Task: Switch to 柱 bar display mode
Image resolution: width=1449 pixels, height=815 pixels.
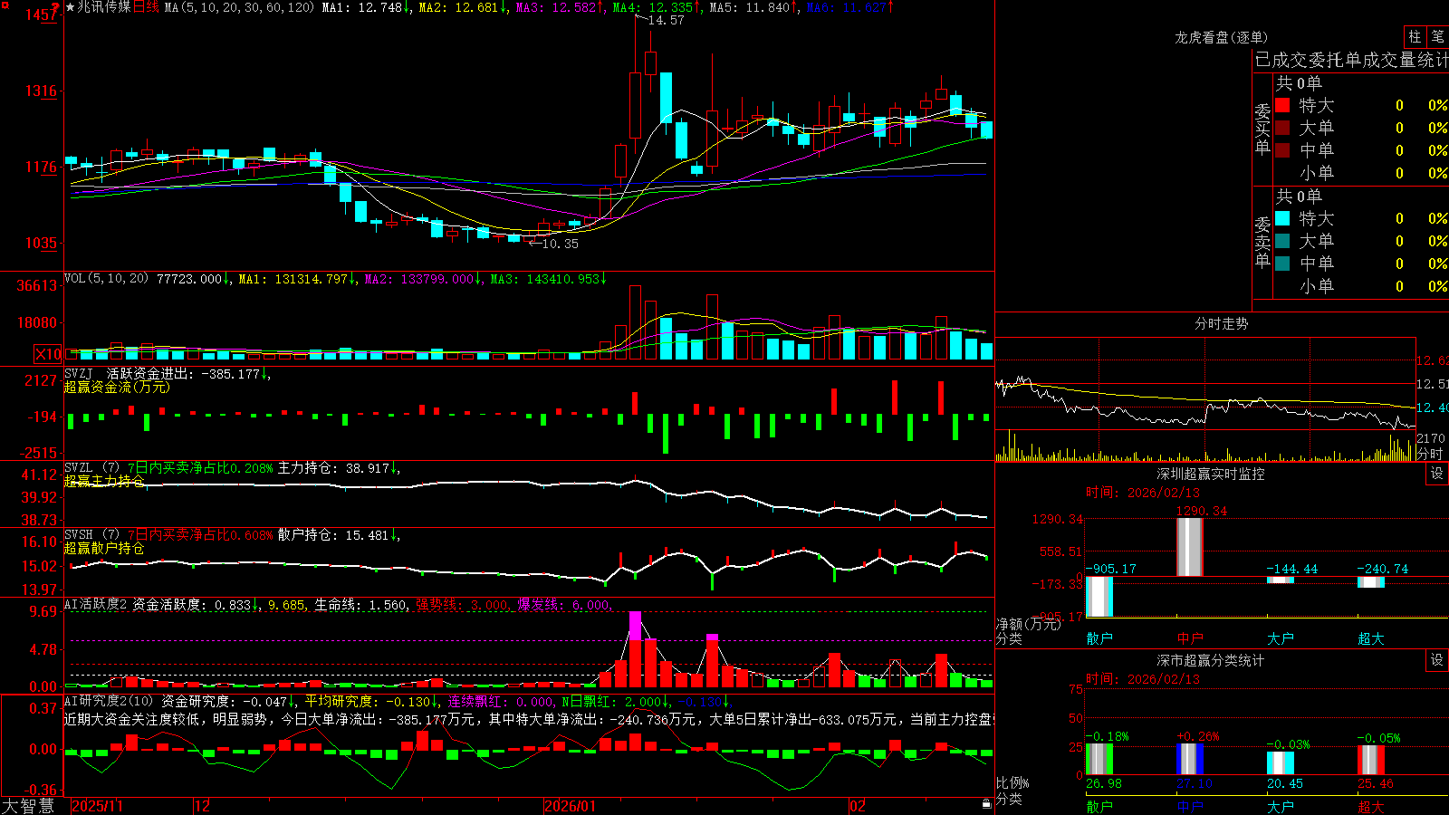Action: [x=1415, y=36]
